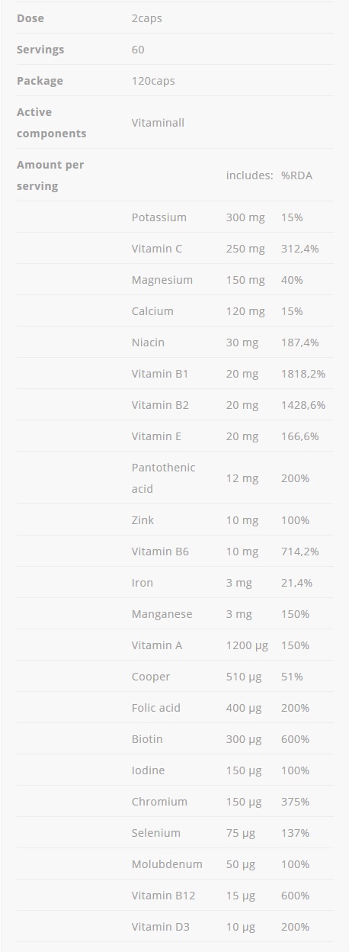Click the 312,4% RDA value
This screenshot has width=349, height=952.
coord(299,249)
